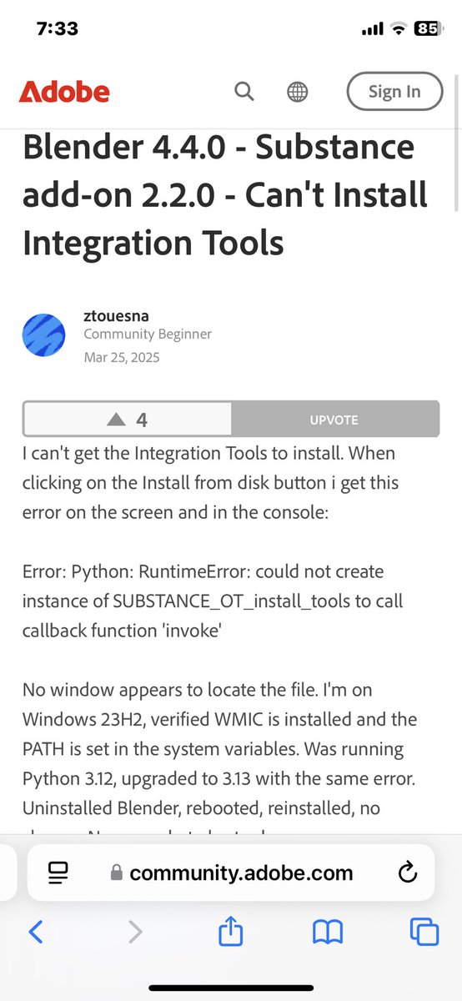Image resolution: width=462 pixels, height=1001 pixels.
Task: Tap the Mar 25, 2025 post date
Action: [121, 357]
